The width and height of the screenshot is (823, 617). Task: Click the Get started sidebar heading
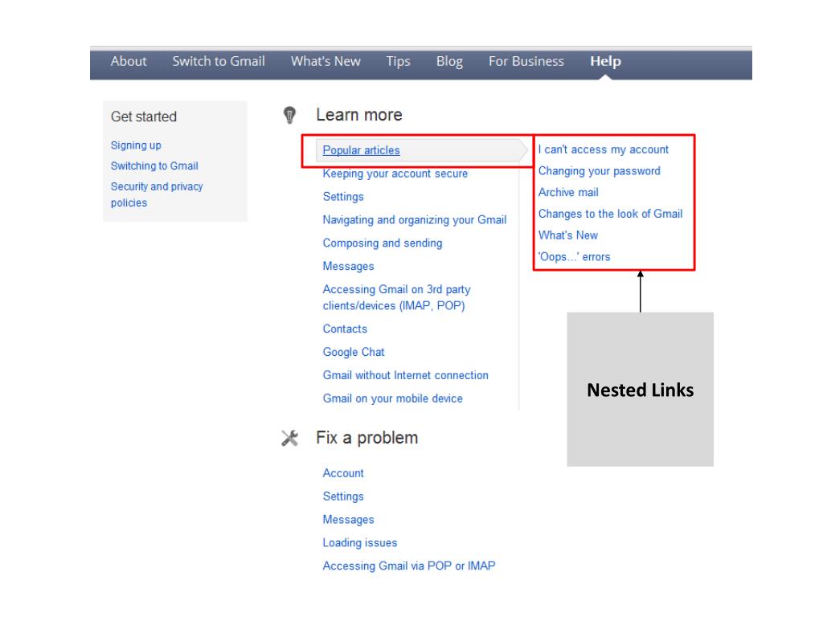click(144, 116)
